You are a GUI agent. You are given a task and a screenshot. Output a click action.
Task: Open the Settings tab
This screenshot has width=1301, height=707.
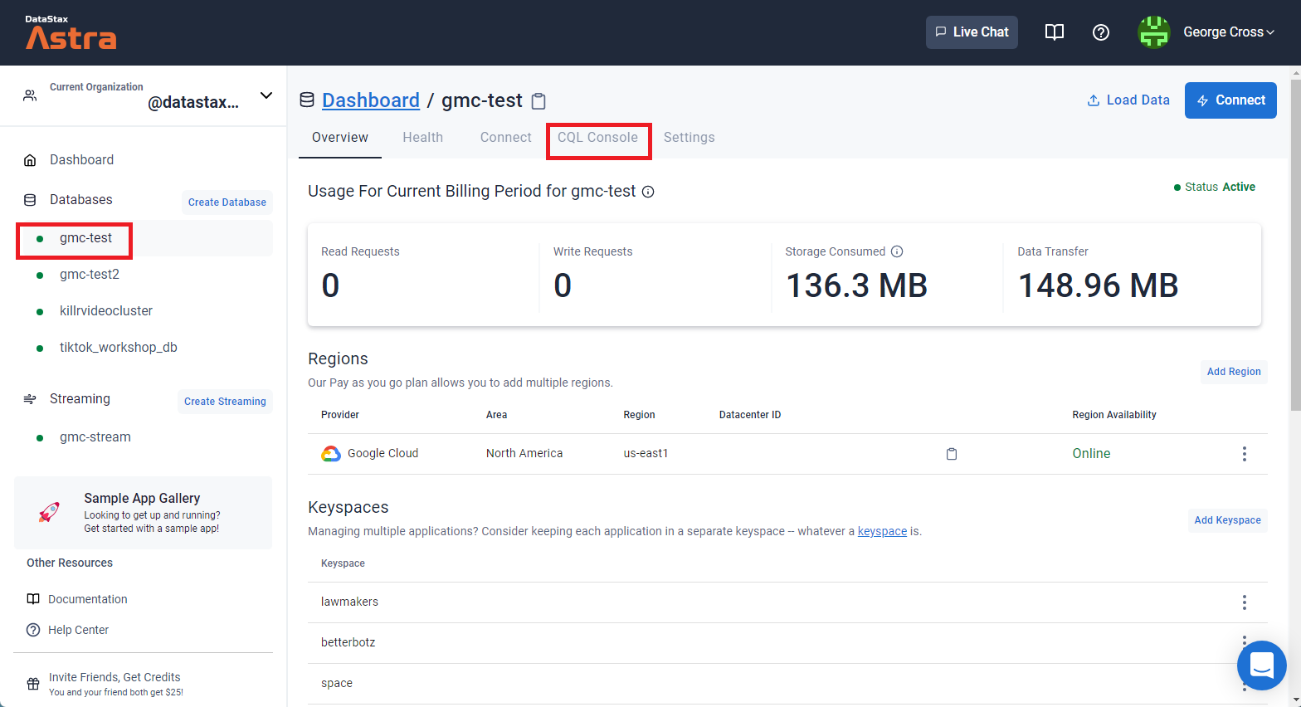(689, 138)
